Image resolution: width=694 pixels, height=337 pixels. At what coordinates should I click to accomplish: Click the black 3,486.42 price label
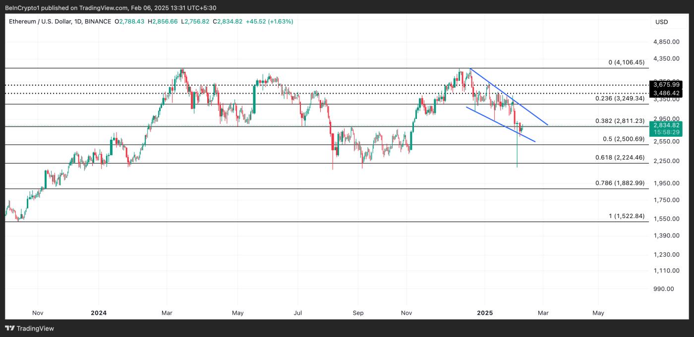coord(668,92)
